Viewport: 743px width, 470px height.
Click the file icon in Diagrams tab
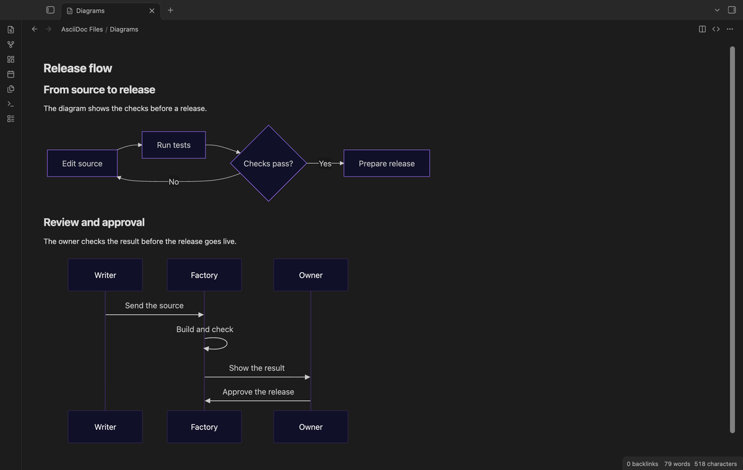pyautogui.click(x=70, y=11)
